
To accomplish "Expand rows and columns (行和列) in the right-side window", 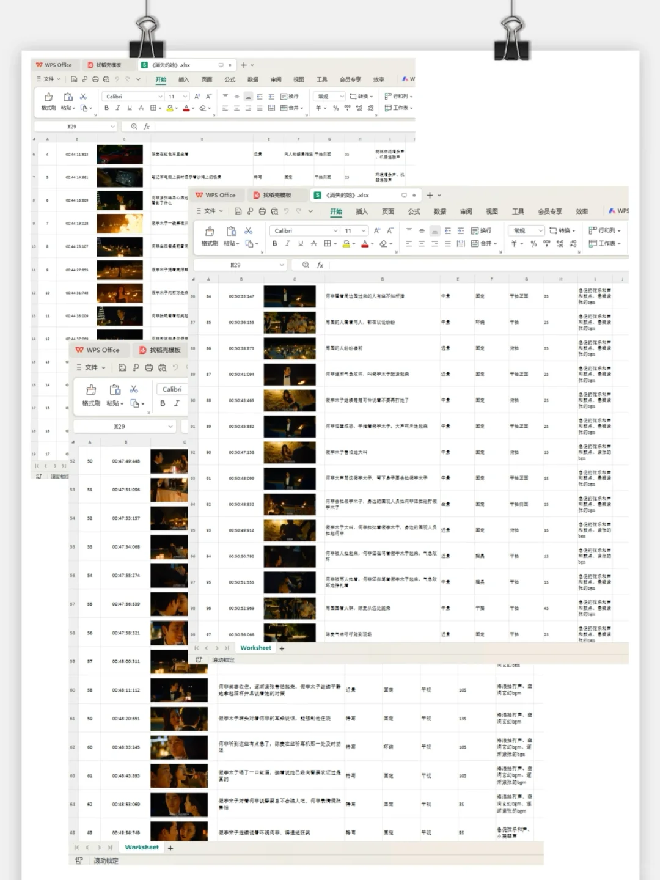I will click(x=604, y=230).
